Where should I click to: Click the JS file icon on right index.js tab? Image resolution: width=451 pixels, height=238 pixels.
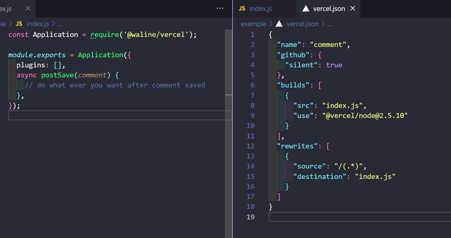pyautogui.click(x=242, y=9)
